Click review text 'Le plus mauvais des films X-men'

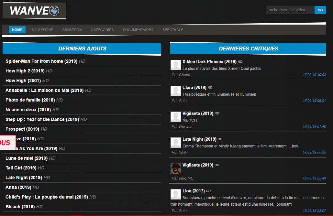pyautogui.click(x=222, y=69)
